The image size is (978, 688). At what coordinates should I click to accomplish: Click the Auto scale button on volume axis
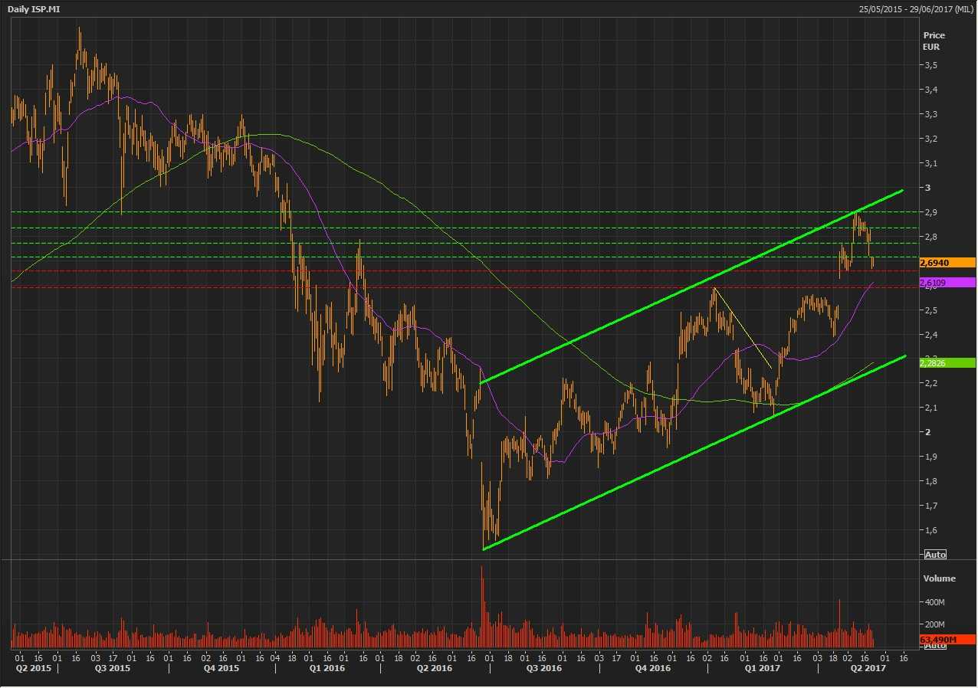(x=935, y=647)
